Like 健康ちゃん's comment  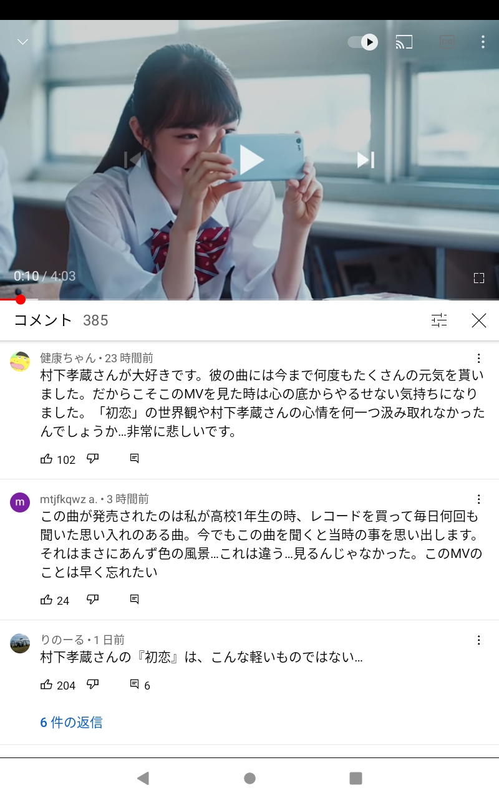coord(46,459)
